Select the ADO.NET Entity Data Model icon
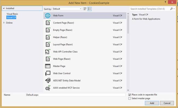178x108 pixels. pyautogui.click(x=48, y=80)
